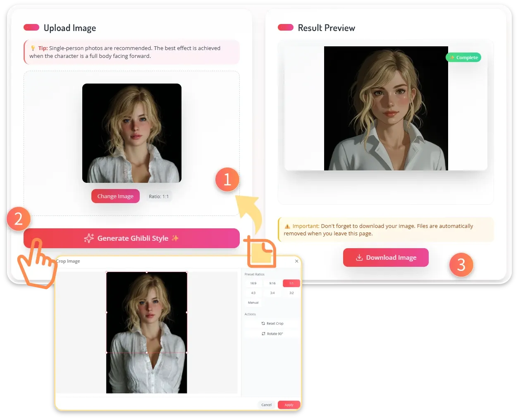
Task: Pick the 4:3 crop ratio
Action: [x=253, y=293]
